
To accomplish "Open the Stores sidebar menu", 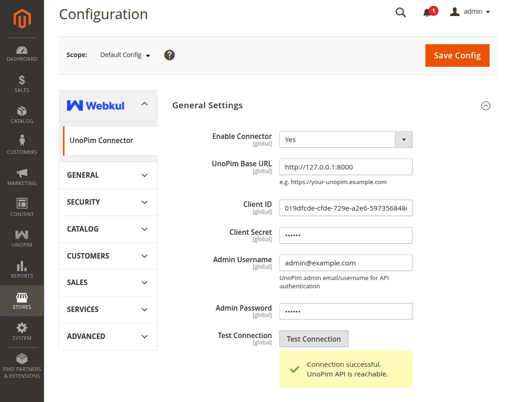I will pyautogui.click(x=22, y=301).
